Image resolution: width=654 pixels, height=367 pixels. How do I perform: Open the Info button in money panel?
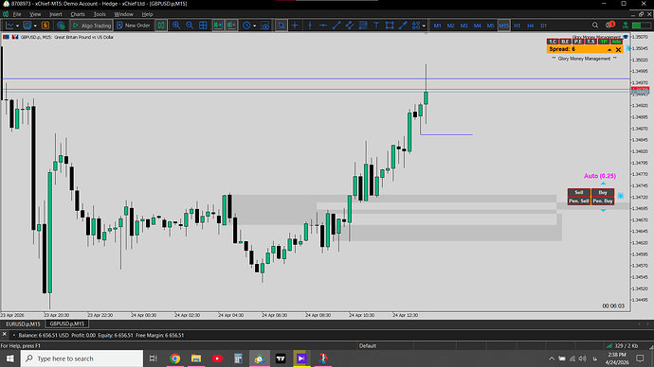click(x=616, y=42)
